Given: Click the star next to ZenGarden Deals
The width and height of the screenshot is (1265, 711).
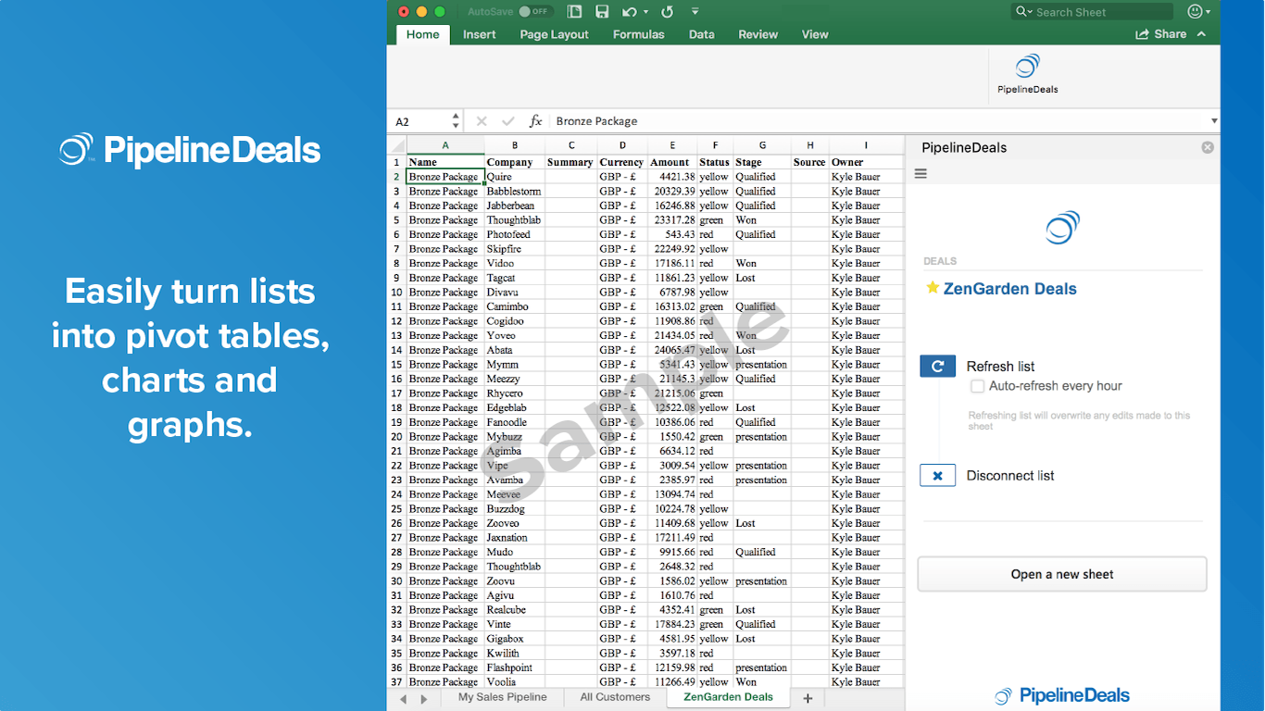Looking at the screenshot, I should [933, 288].
